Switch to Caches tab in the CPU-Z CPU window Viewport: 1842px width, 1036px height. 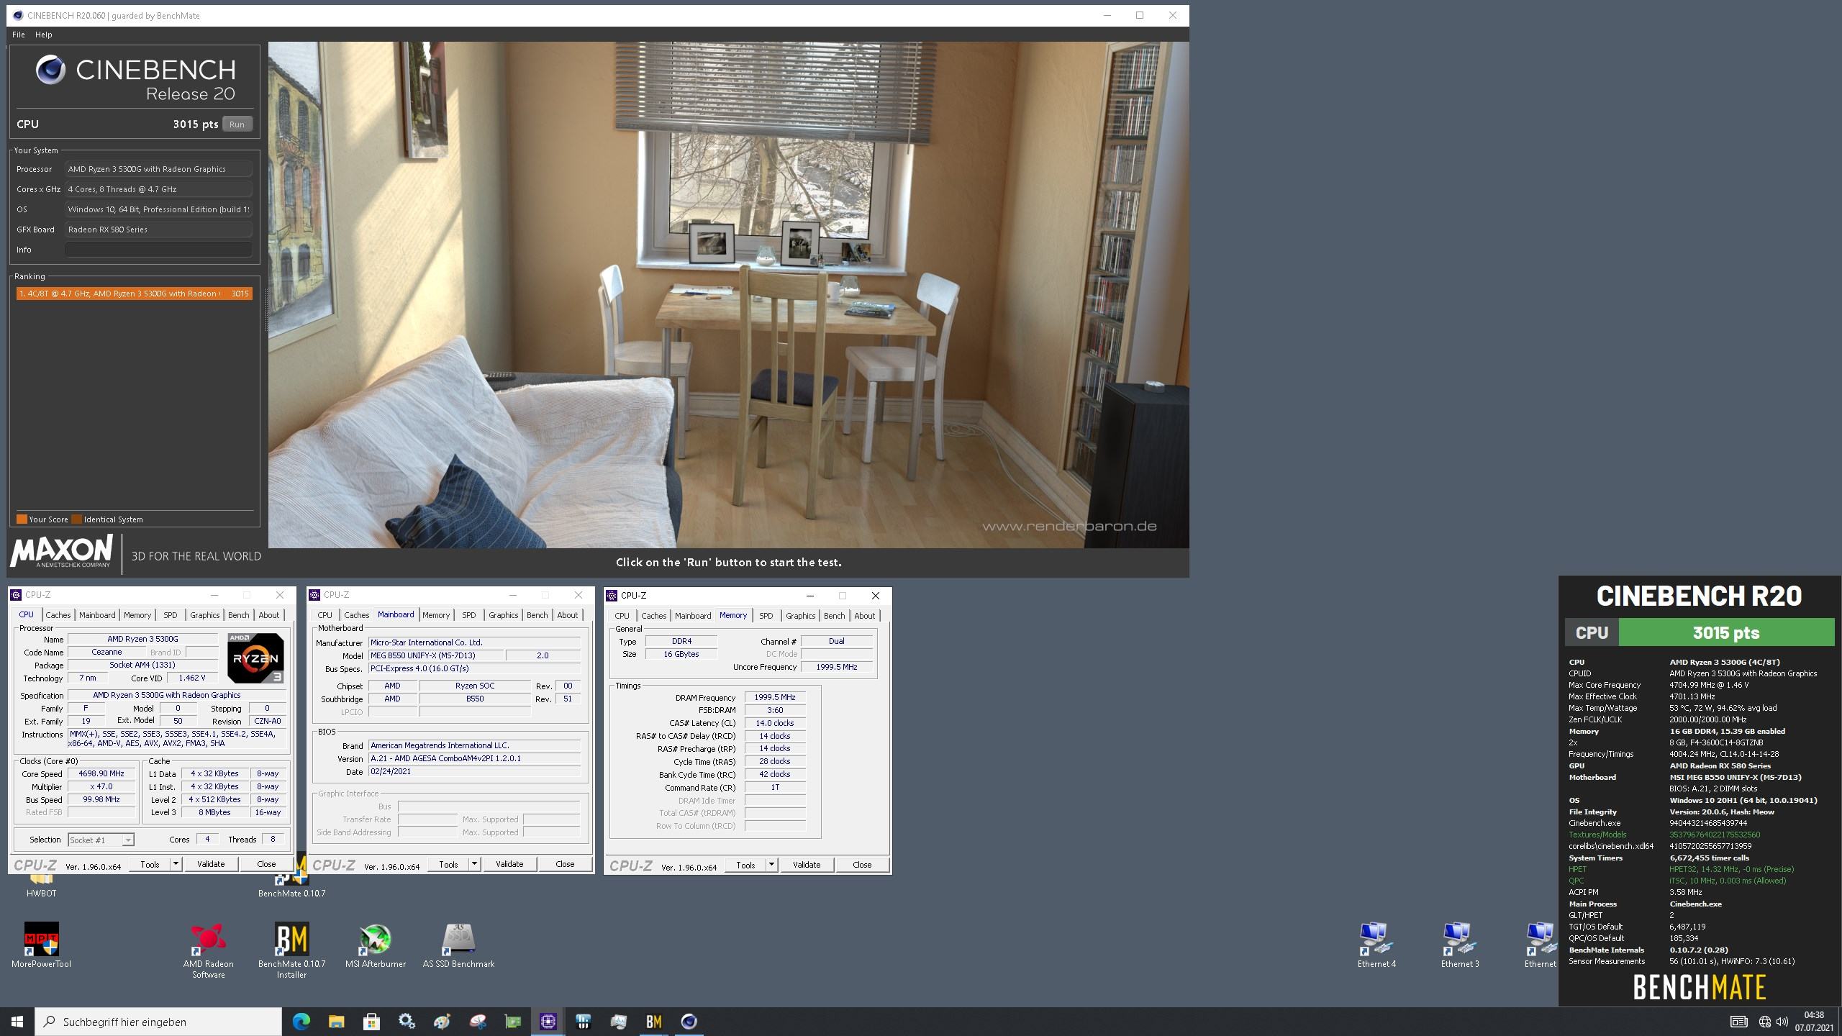click(x=58, y=615)
